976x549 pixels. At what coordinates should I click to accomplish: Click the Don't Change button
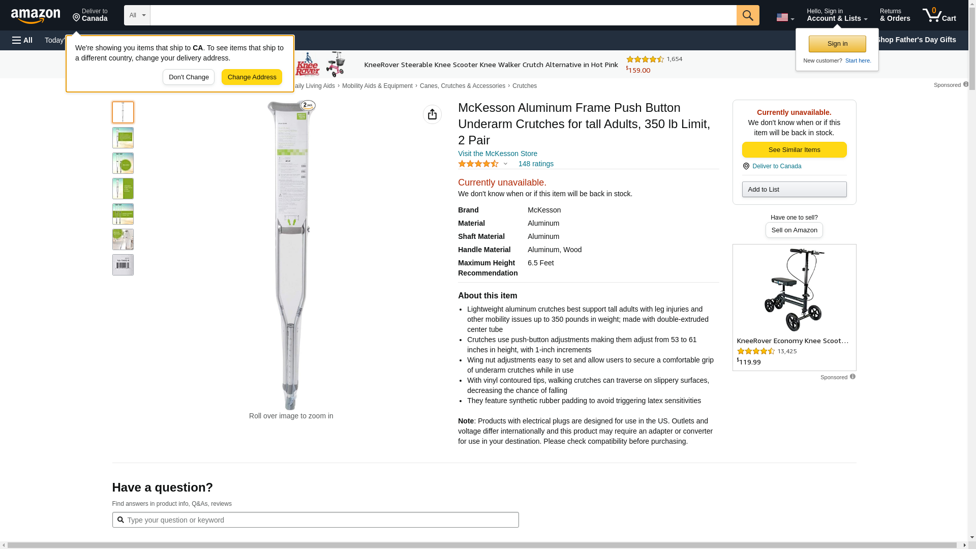(x=189, y=77)
